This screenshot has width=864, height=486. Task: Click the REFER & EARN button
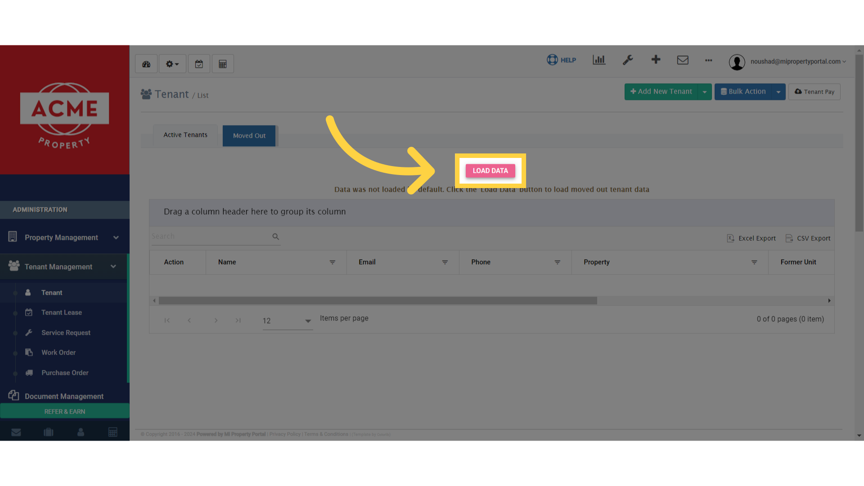(65, 411)
